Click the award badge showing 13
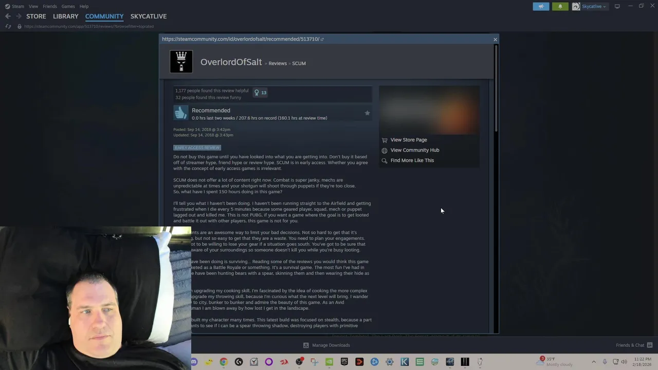The width and height of the screenshot is (658, 370). 260,92
